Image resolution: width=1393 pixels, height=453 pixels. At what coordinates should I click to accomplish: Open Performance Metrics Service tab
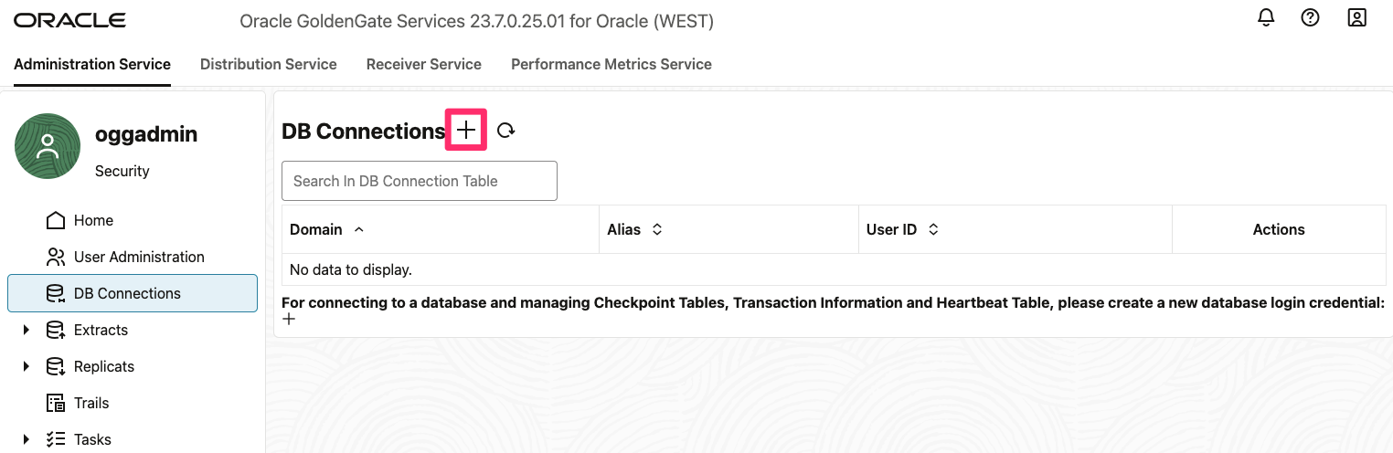point(611,64)
